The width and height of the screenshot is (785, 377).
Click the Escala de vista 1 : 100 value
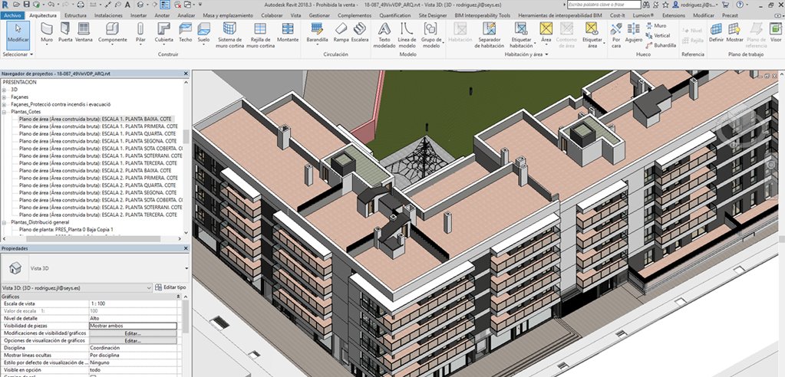pyautogui.click(x=133, y=303)
